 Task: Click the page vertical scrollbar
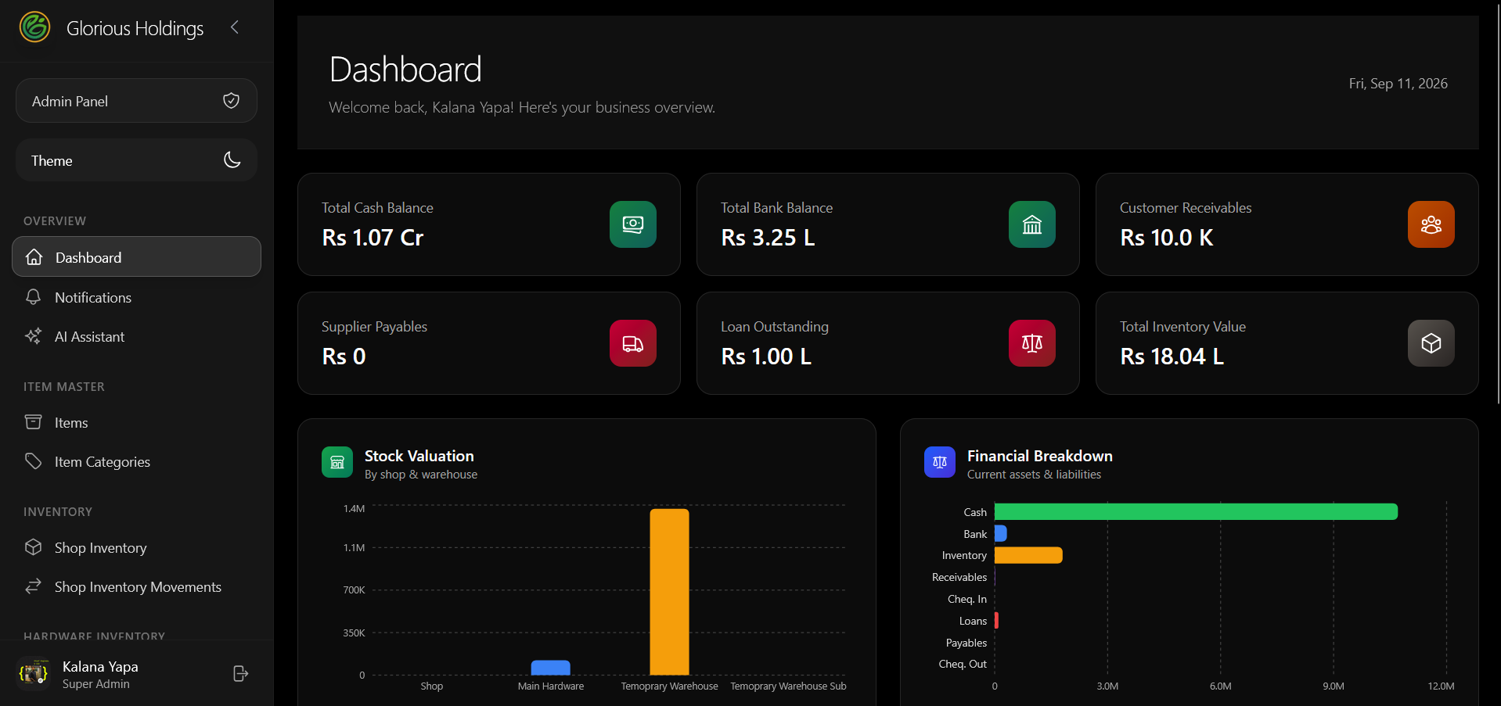1498,203
